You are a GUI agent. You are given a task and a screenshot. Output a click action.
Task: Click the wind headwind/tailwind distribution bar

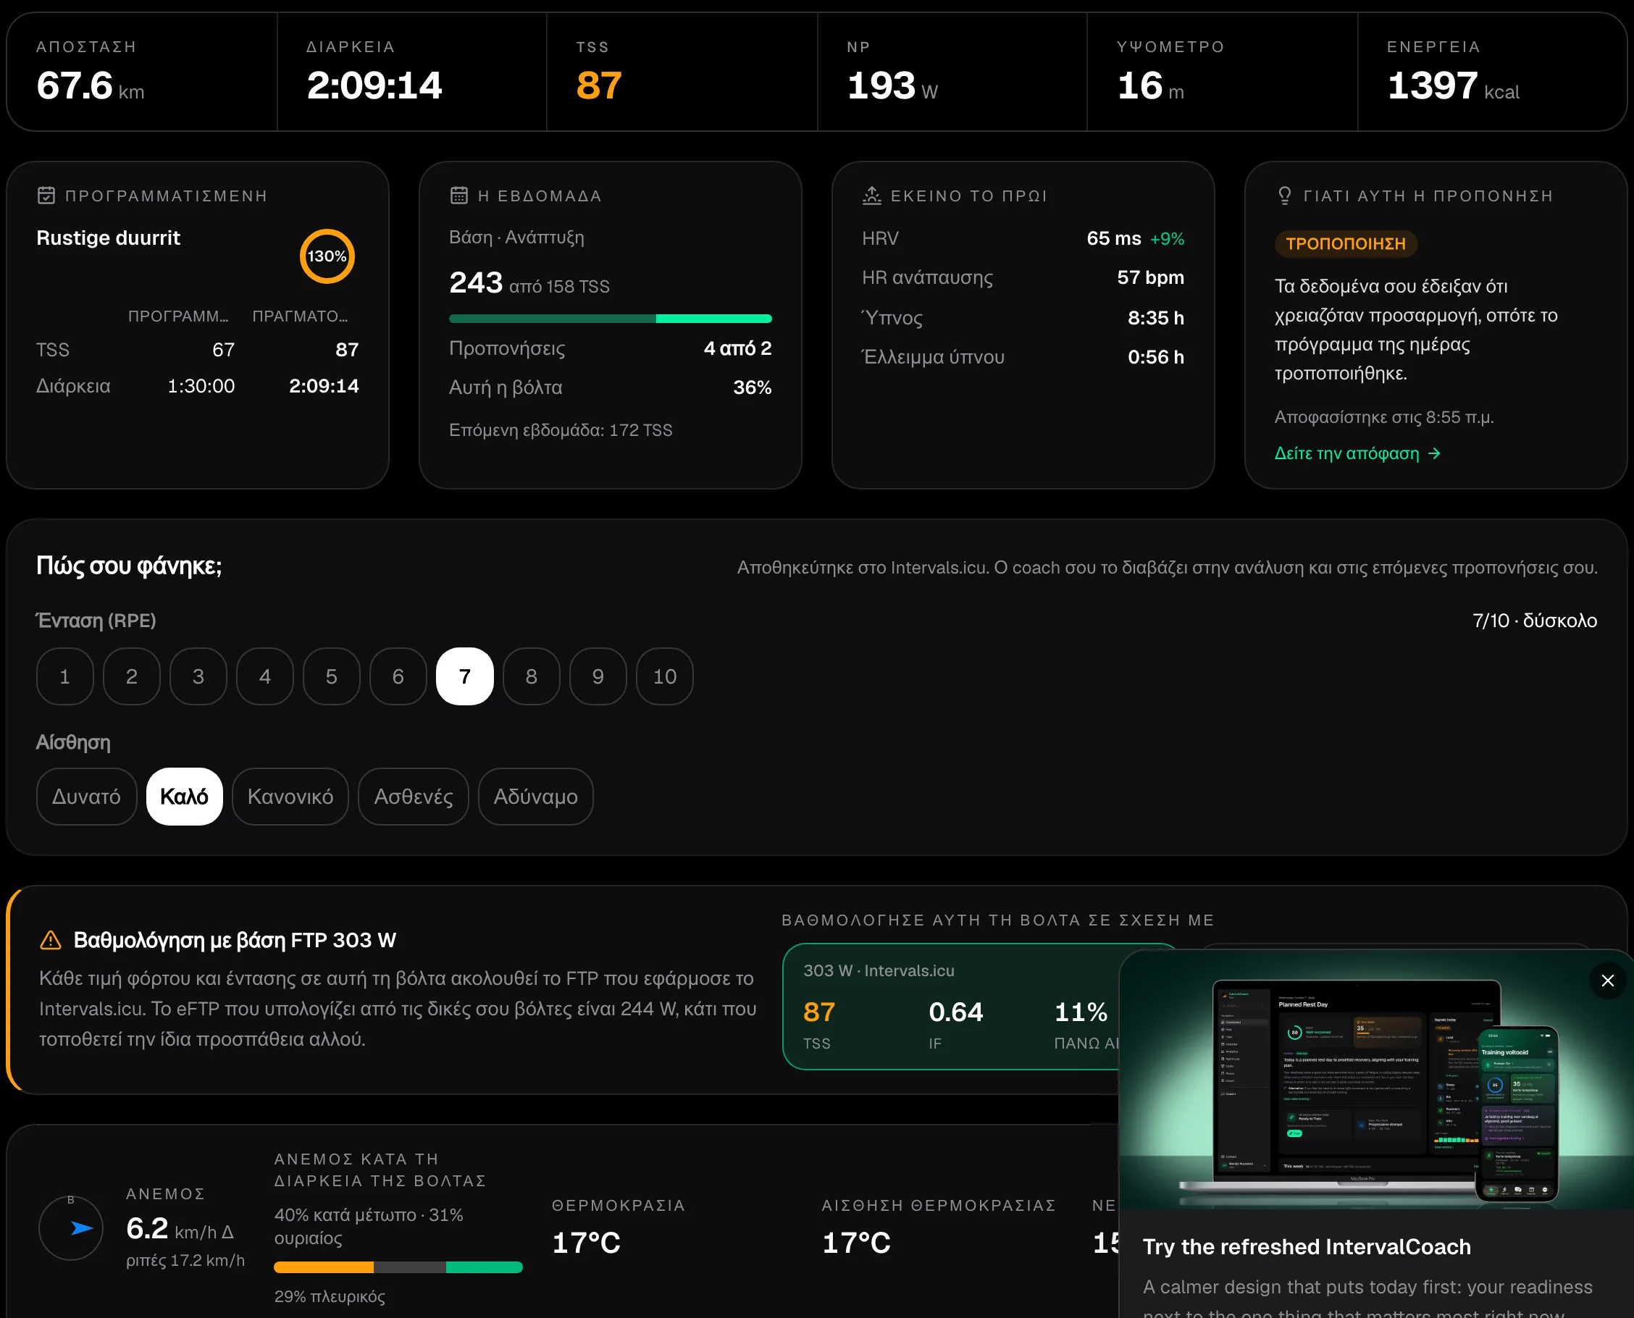click(x=398, y=1267)
